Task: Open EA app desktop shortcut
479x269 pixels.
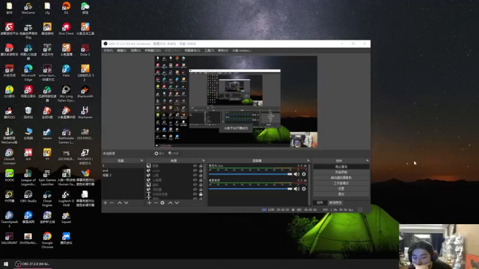Action: 66,8
